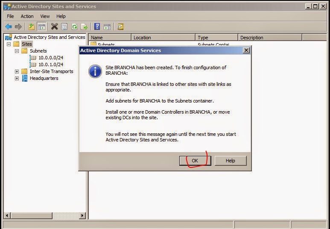Click the Subnets folder icon in the list pane
This screenshot has width=330, height=229.
(93, 44)
